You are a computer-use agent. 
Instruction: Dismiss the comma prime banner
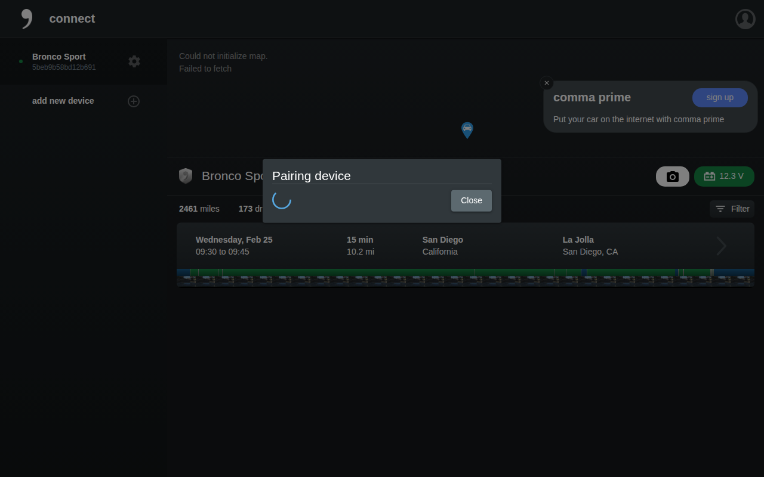point(547,83)
